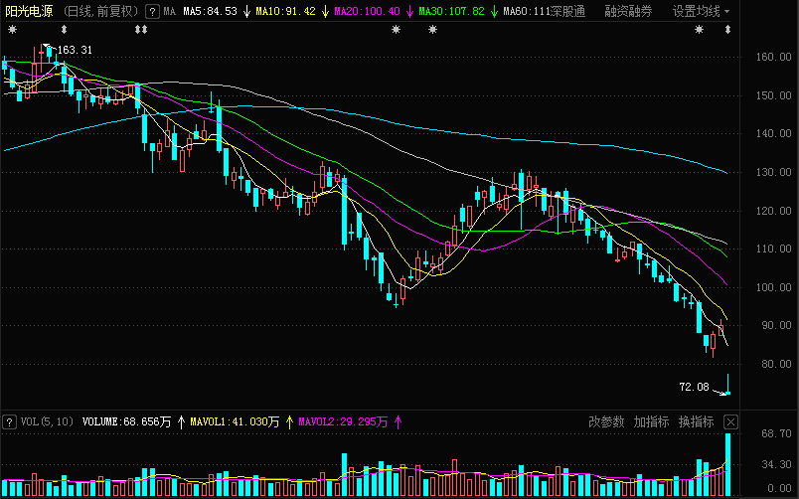Select the 阳光电源 stock name
Image resolution: width=799 pixels, height=499 pixels.
(x=27, y=12)
